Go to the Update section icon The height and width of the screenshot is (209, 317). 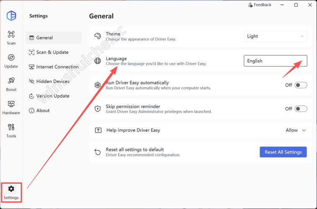[x=11, y=60]
